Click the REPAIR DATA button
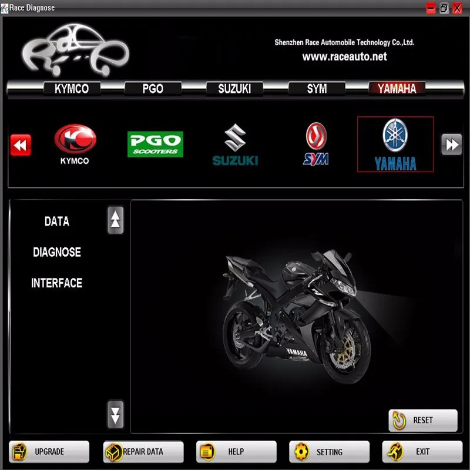470x470 pixels. pyautogui.click(x=143, y=452)
